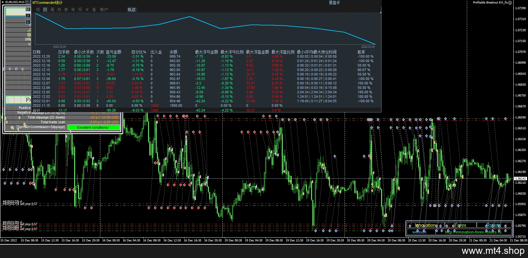Screen dimensions: 528x258
Task: Click the Forex label box
Action: (460, 225)
